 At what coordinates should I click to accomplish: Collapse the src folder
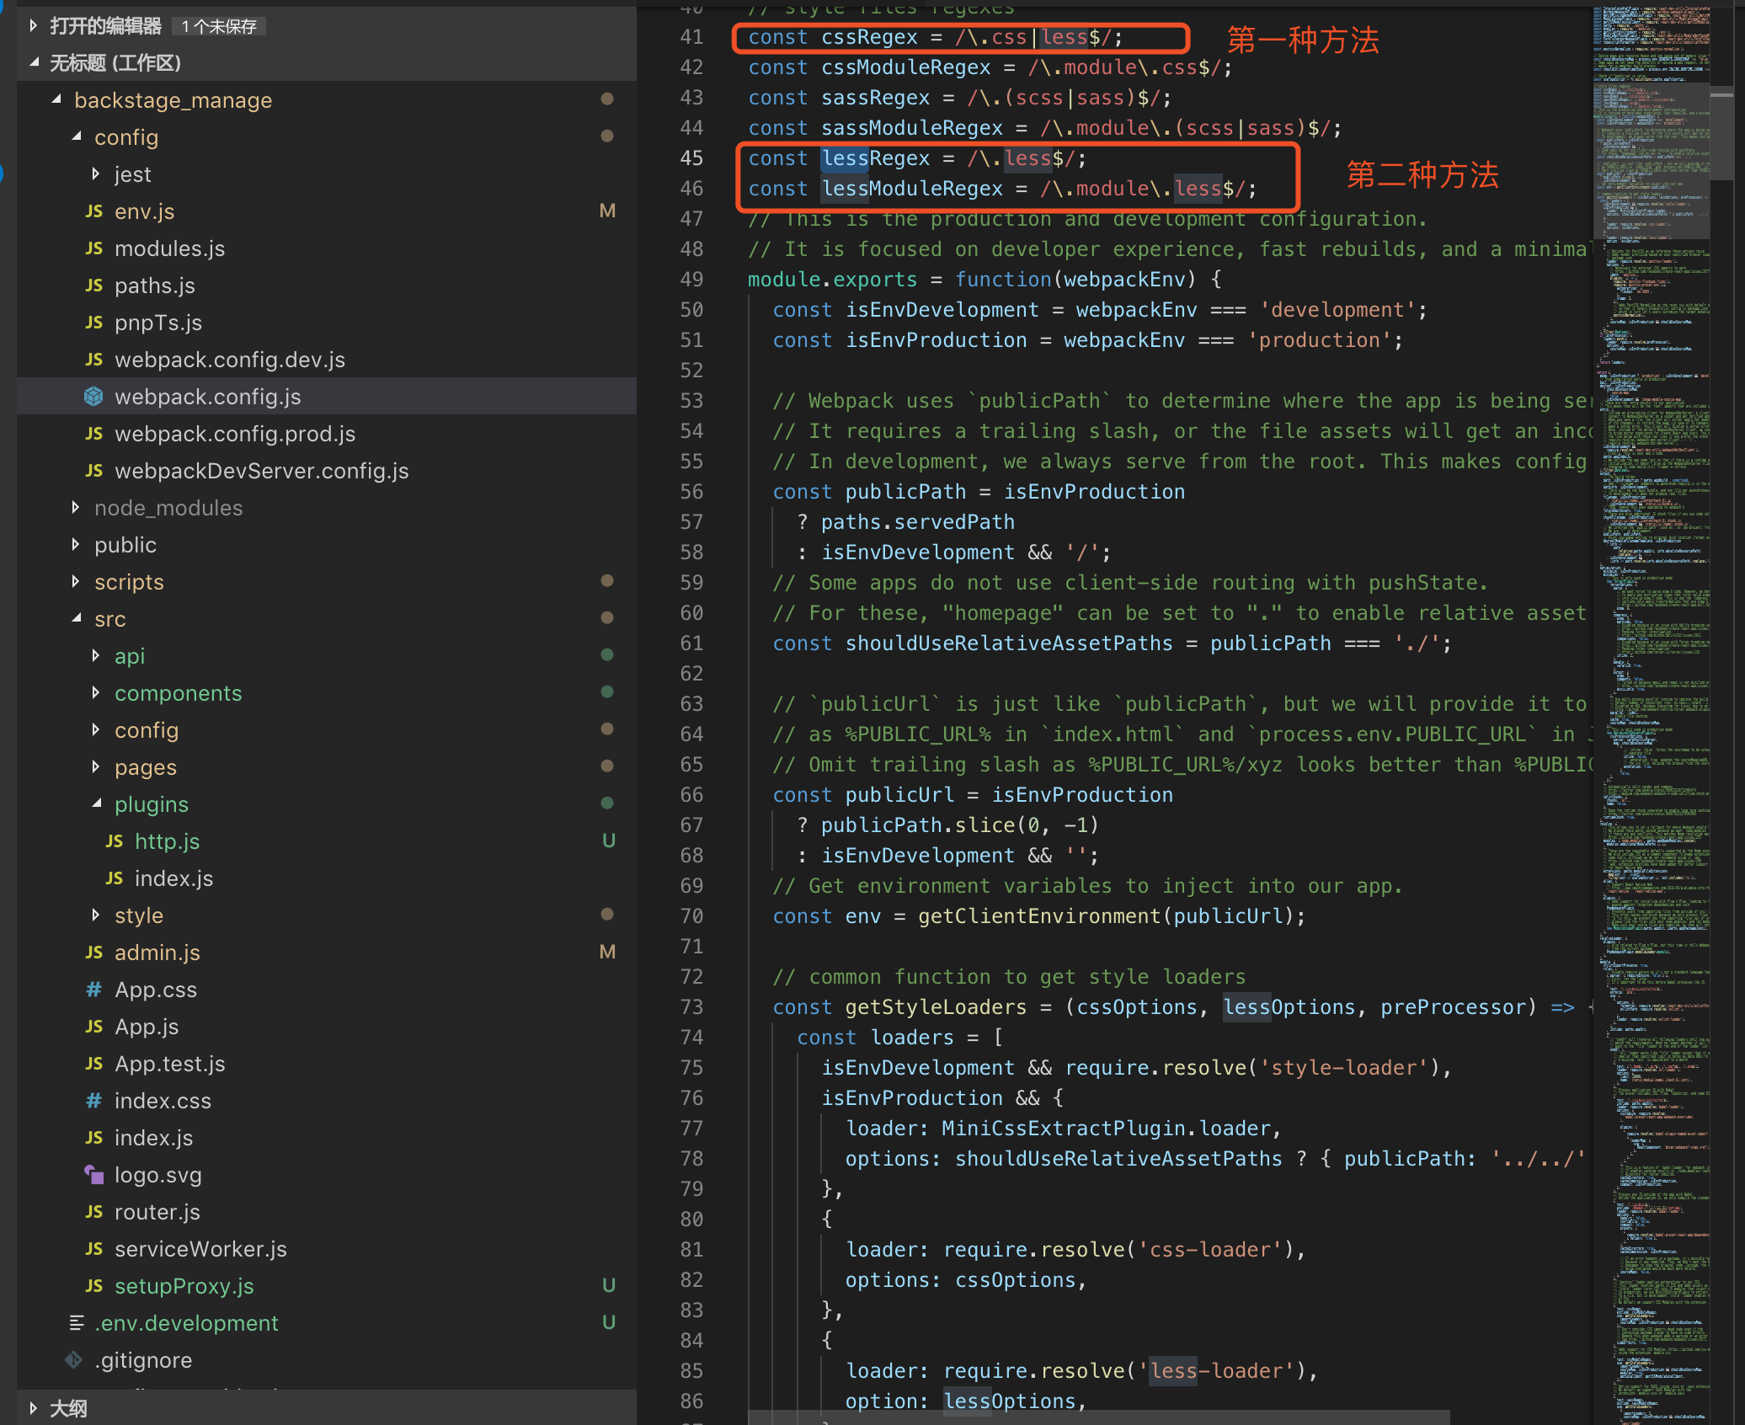coord(77,618)
